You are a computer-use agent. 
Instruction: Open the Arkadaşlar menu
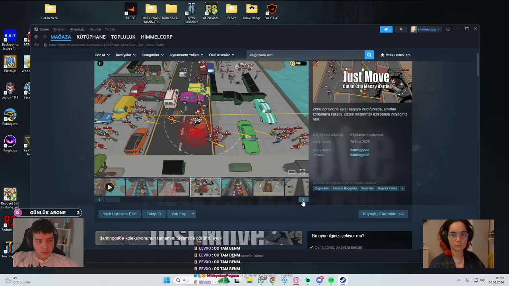[78, 29]
